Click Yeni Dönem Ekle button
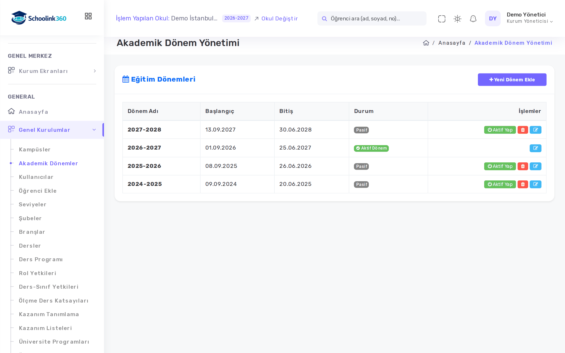The width and height of the screenshot is (565, 353). (512, 79)
